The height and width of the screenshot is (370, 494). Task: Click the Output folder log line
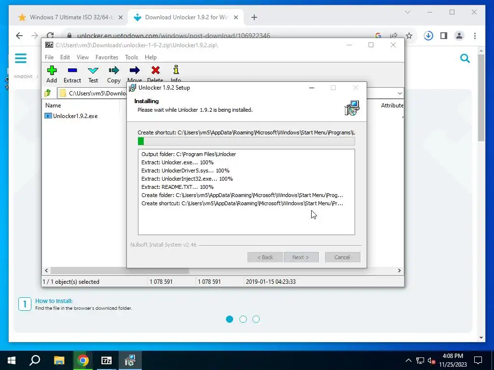tap(189, 154)
